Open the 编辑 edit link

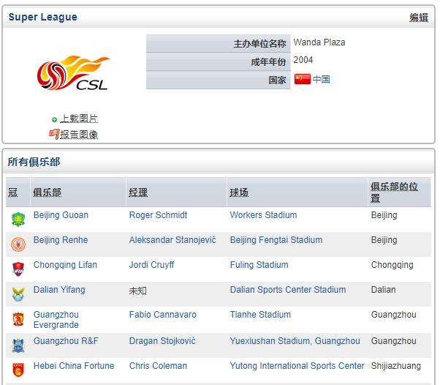pos(418,18)
